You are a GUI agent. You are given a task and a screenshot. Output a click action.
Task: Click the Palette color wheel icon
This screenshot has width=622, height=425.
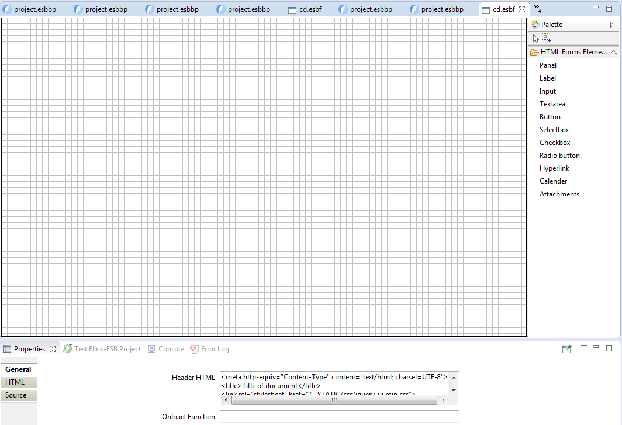pyautogui.click(x=535, y=25)
